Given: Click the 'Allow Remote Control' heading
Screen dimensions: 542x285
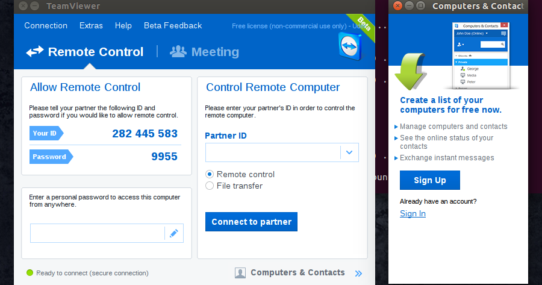Looking at the screenshot, I should coord(85,87).
